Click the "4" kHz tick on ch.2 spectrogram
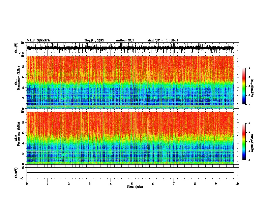Viewport: 267px width, 206px height. point(23,143)
